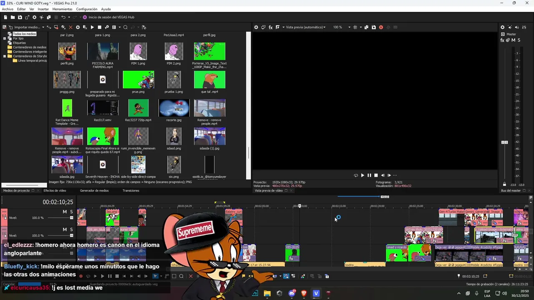Image resolution: width=534 pixels, height=300 pixels.
Task: Open media properties gear in Project Media toolbar
Action: point(78,27)
